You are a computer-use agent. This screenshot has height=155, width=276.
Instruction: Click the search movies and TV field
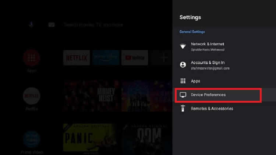[93, 25]
